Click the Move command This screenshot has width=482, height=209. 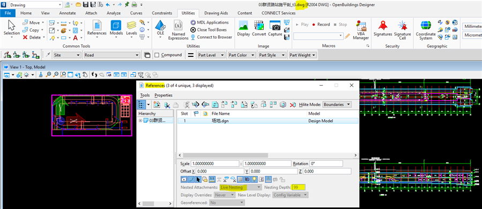[x=32, y=23]
